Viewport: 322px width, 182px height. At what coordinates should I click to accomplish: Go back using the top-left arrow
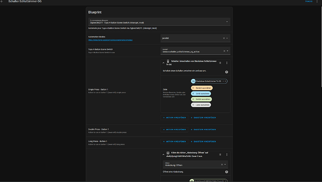tap(2, 1)
